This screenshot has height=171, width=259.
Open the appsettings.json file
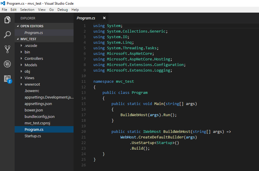[x=44, y=104]
